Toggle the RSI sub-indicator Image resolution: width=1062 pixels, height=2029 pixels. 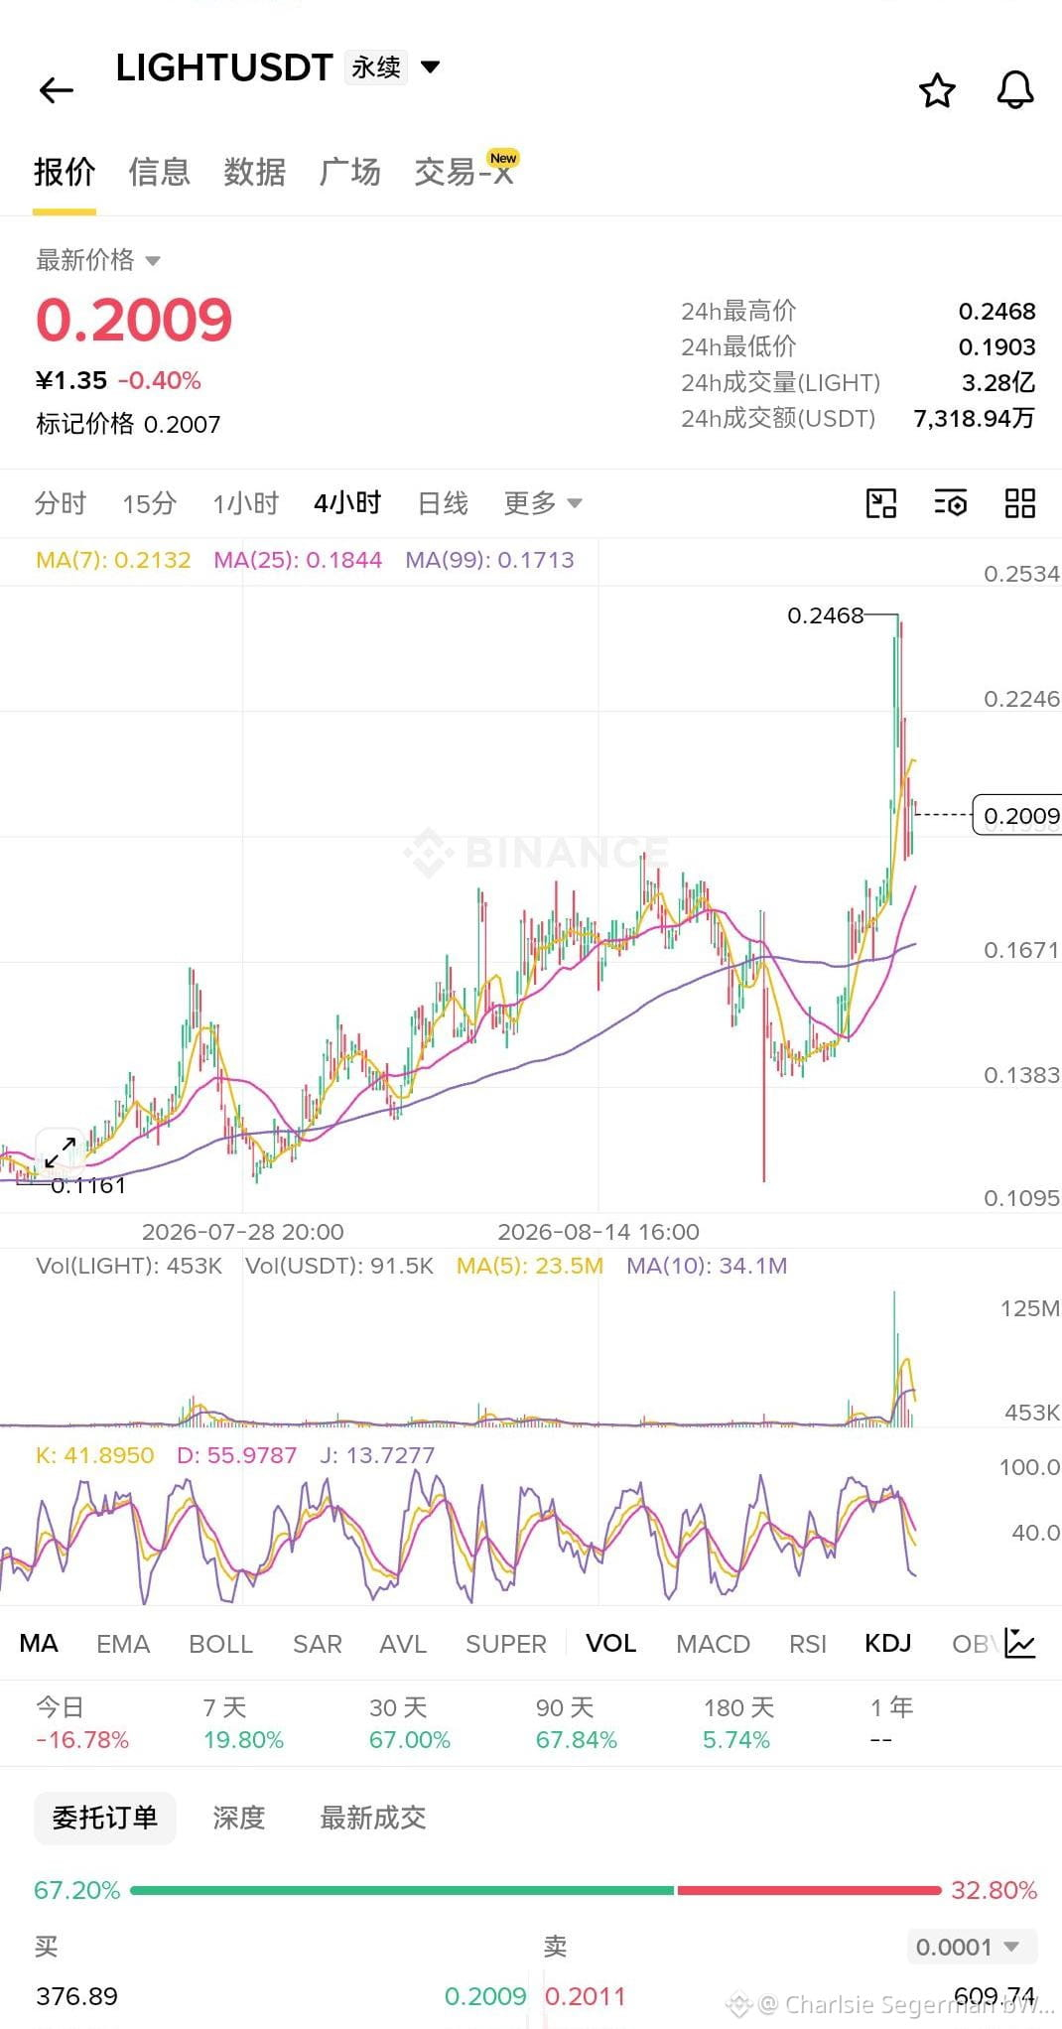click(808, 1644)
